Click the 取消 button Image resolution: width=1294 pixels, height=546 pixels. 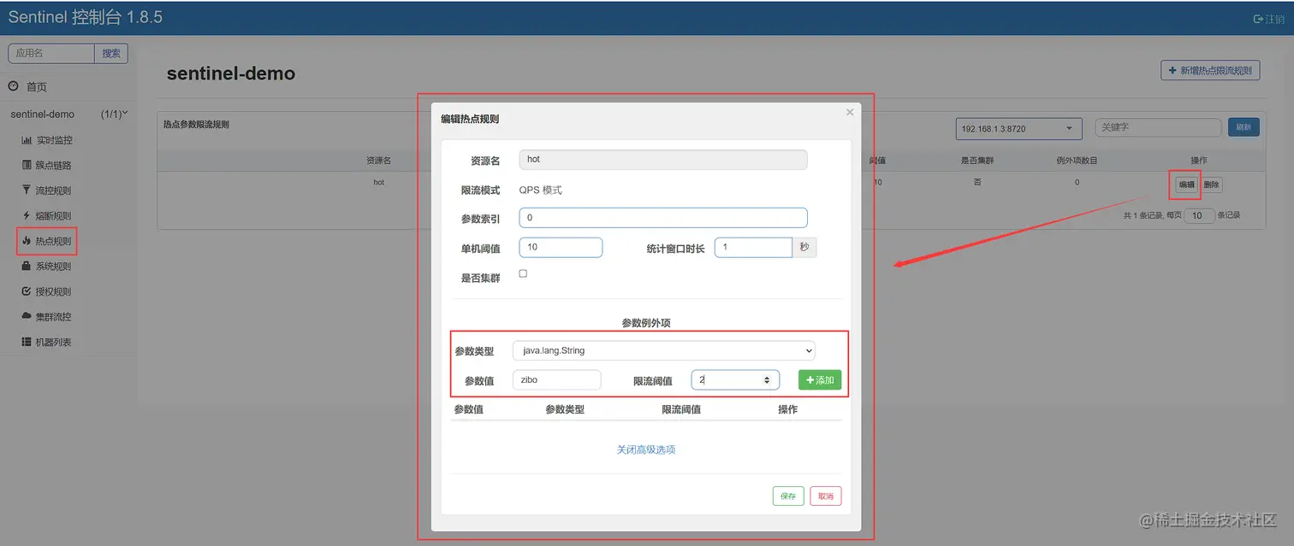click(826, 496)
